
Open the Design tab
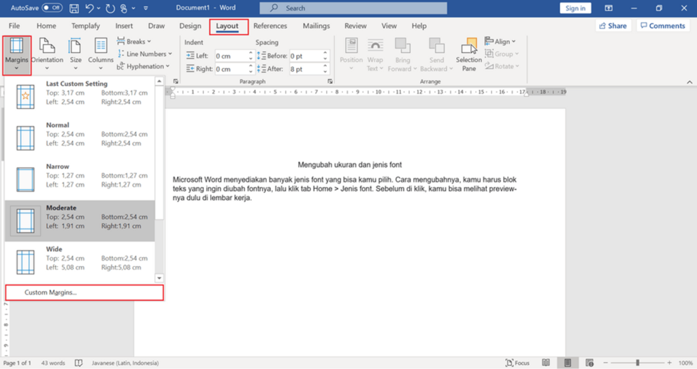click(190, 26)
